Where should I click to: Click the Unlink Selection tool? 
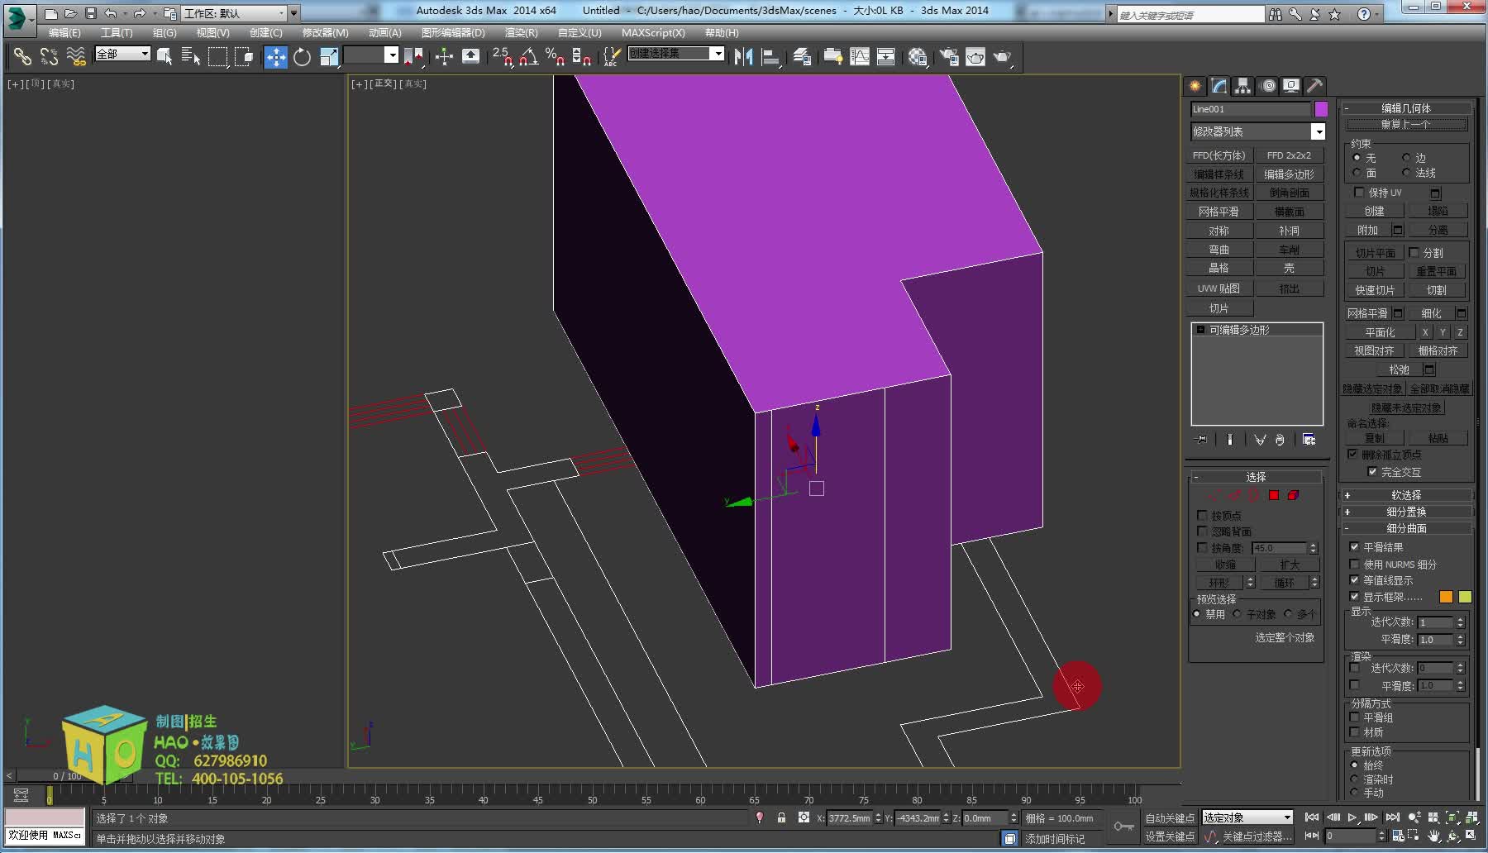[49, 56]
